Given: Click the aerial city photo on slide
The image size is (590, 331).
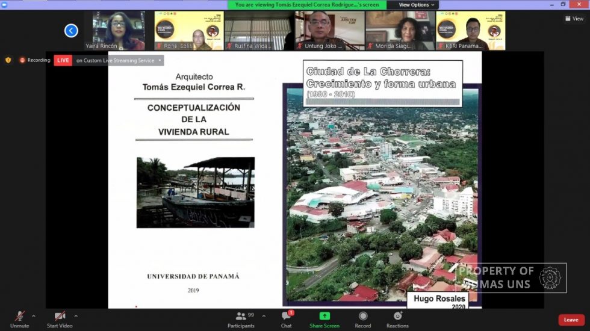Looking at the screenshot, I should point(382,195).
